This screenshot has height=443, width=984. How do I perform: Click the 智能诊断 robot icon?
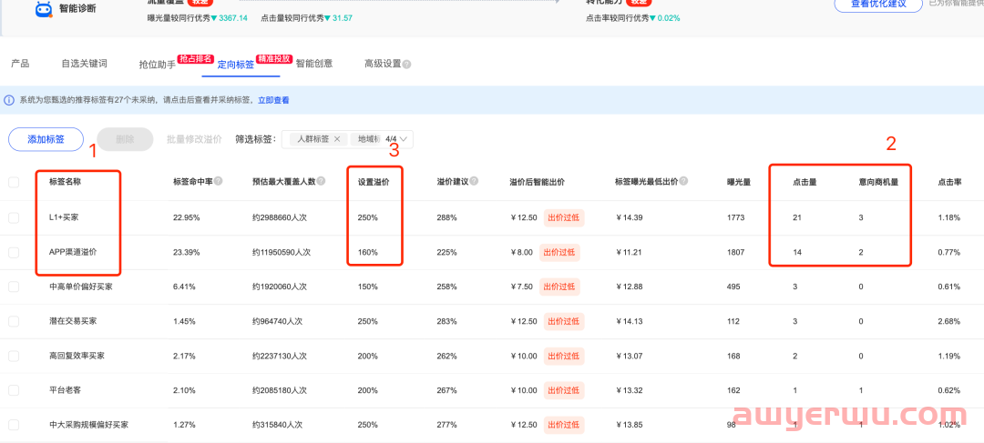pyautogui.click(x=43, y=9)
